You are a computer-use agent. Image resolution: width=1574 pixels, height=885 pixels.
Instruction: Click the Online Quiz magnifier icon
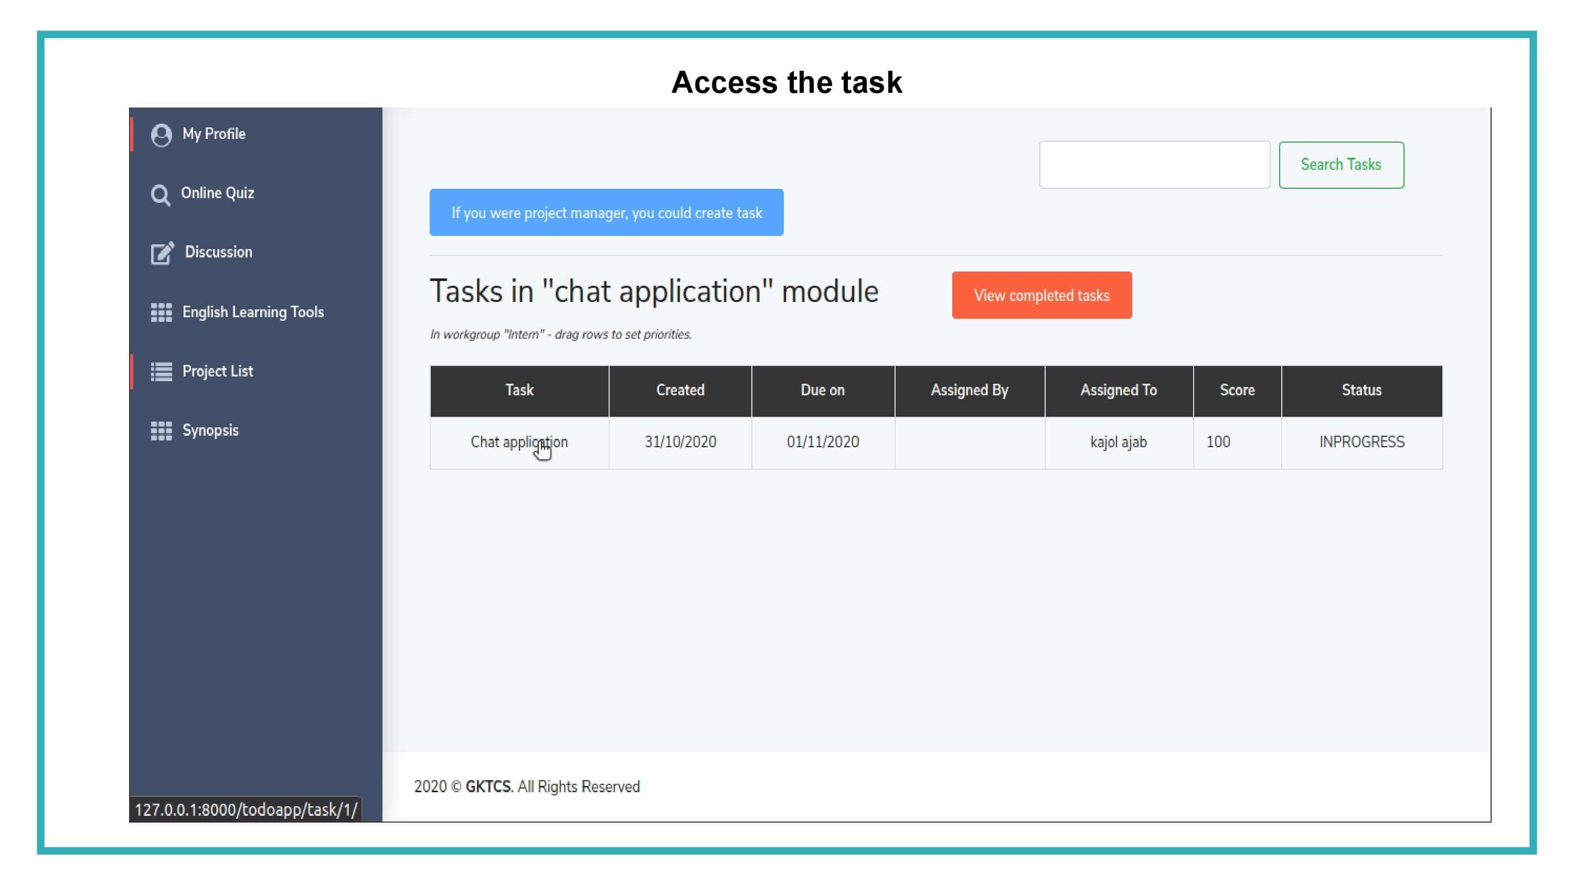(161, 195)
